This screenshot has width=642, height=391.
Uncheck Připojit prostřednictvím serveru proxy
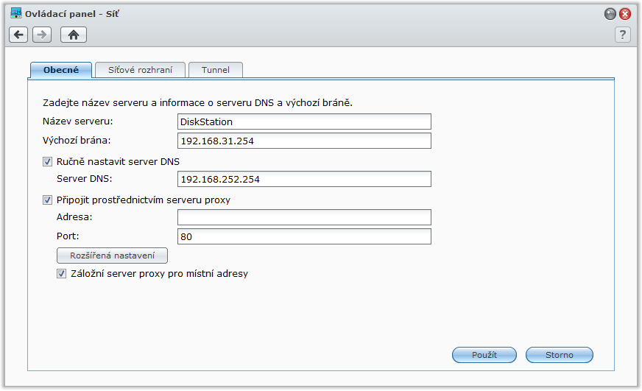48,200
